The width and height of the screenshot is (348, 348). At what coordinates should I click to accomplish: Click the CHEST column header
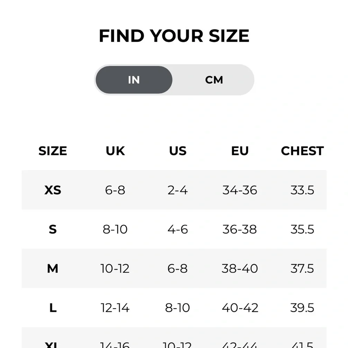(302, 151)
